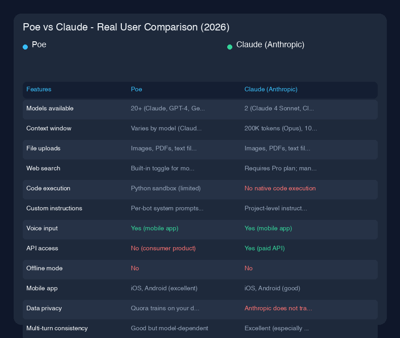400x338 pixels.
Task: Click 'Yes (paid API)' cell
Action: point(265,248)
